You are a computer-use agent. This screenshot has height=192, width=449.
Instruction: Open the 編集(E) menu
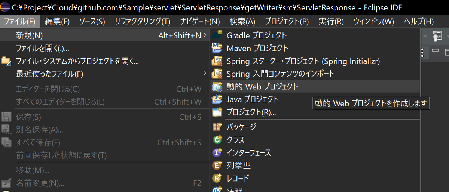(57, 22)
